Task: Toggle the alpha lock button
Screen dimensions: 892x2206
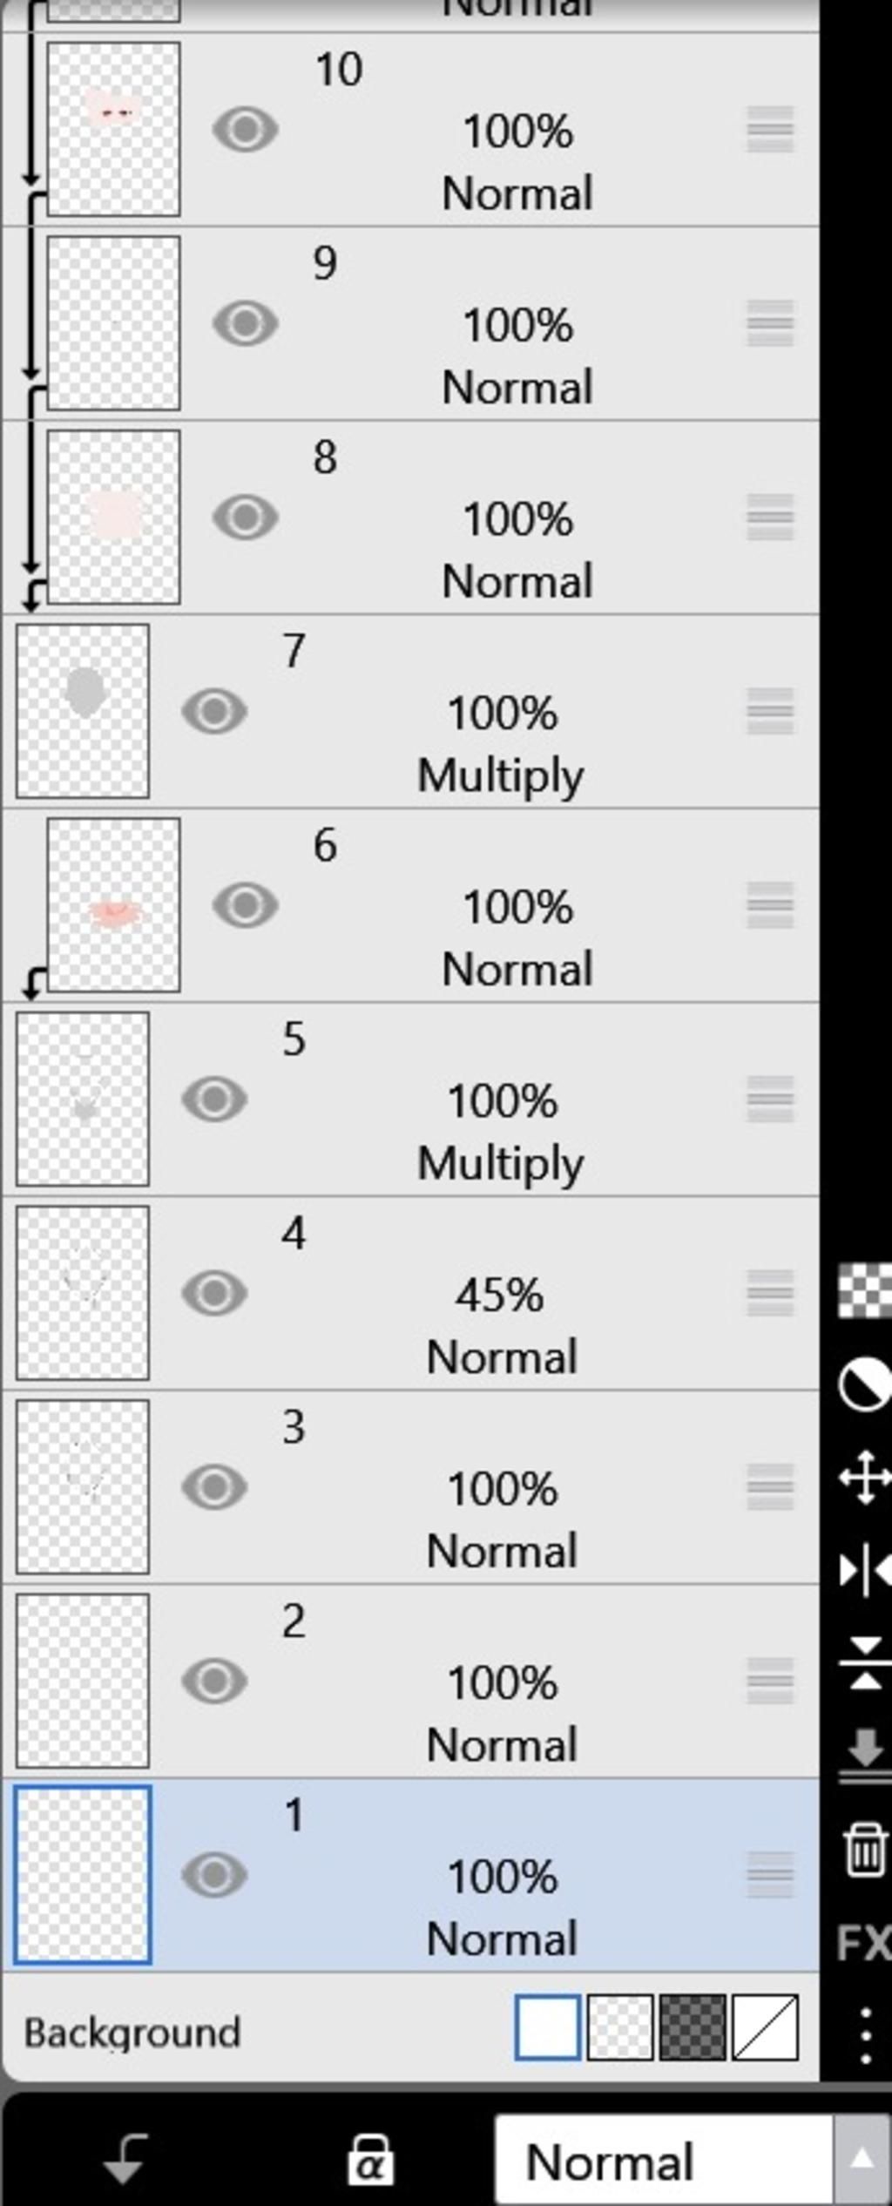Action: [x=370, y=2160]
